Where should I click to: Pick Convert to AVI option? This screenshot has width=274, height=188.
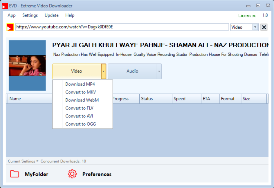point(82,116)
